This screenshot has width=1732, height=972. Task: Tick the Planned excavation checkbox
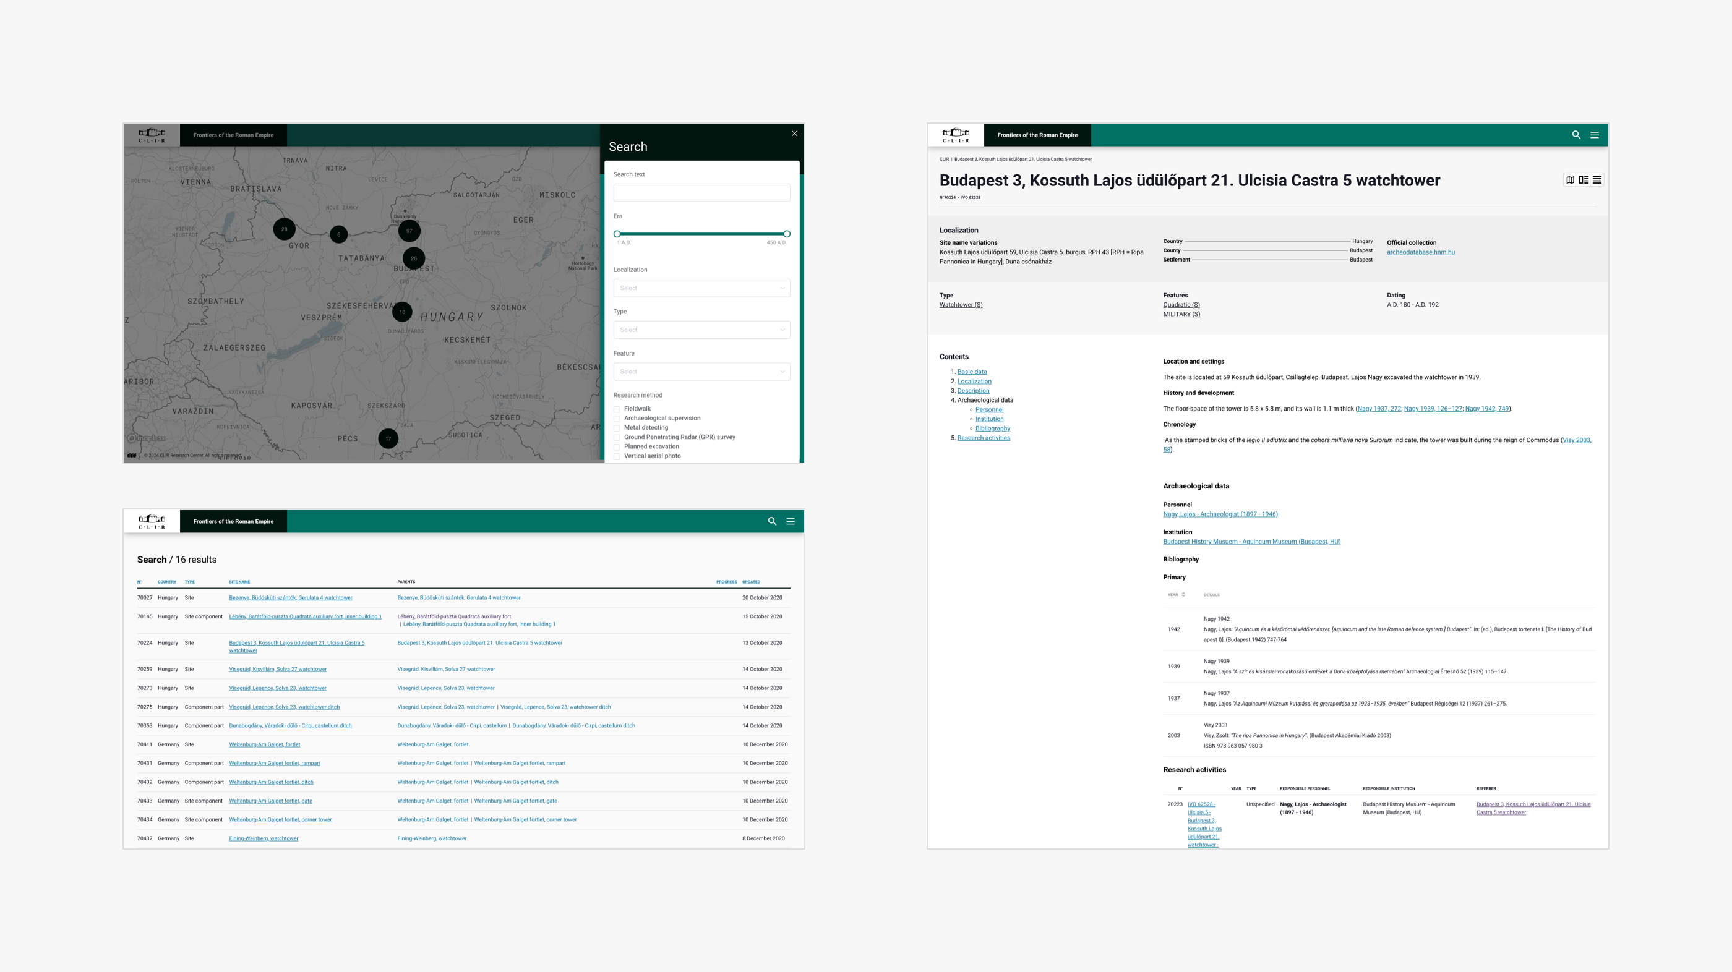click(x=617, y=447)
